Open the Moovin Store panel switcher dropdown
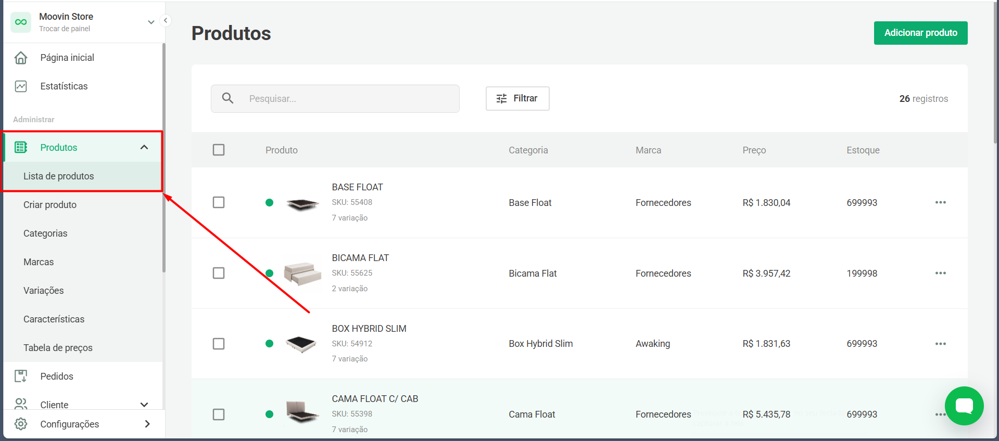Image resolution: width=999 pixels, height=441 pixels. pos(151,22)
